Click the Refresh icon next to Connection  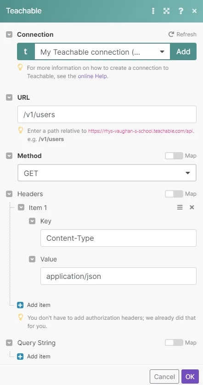point(171,34)
